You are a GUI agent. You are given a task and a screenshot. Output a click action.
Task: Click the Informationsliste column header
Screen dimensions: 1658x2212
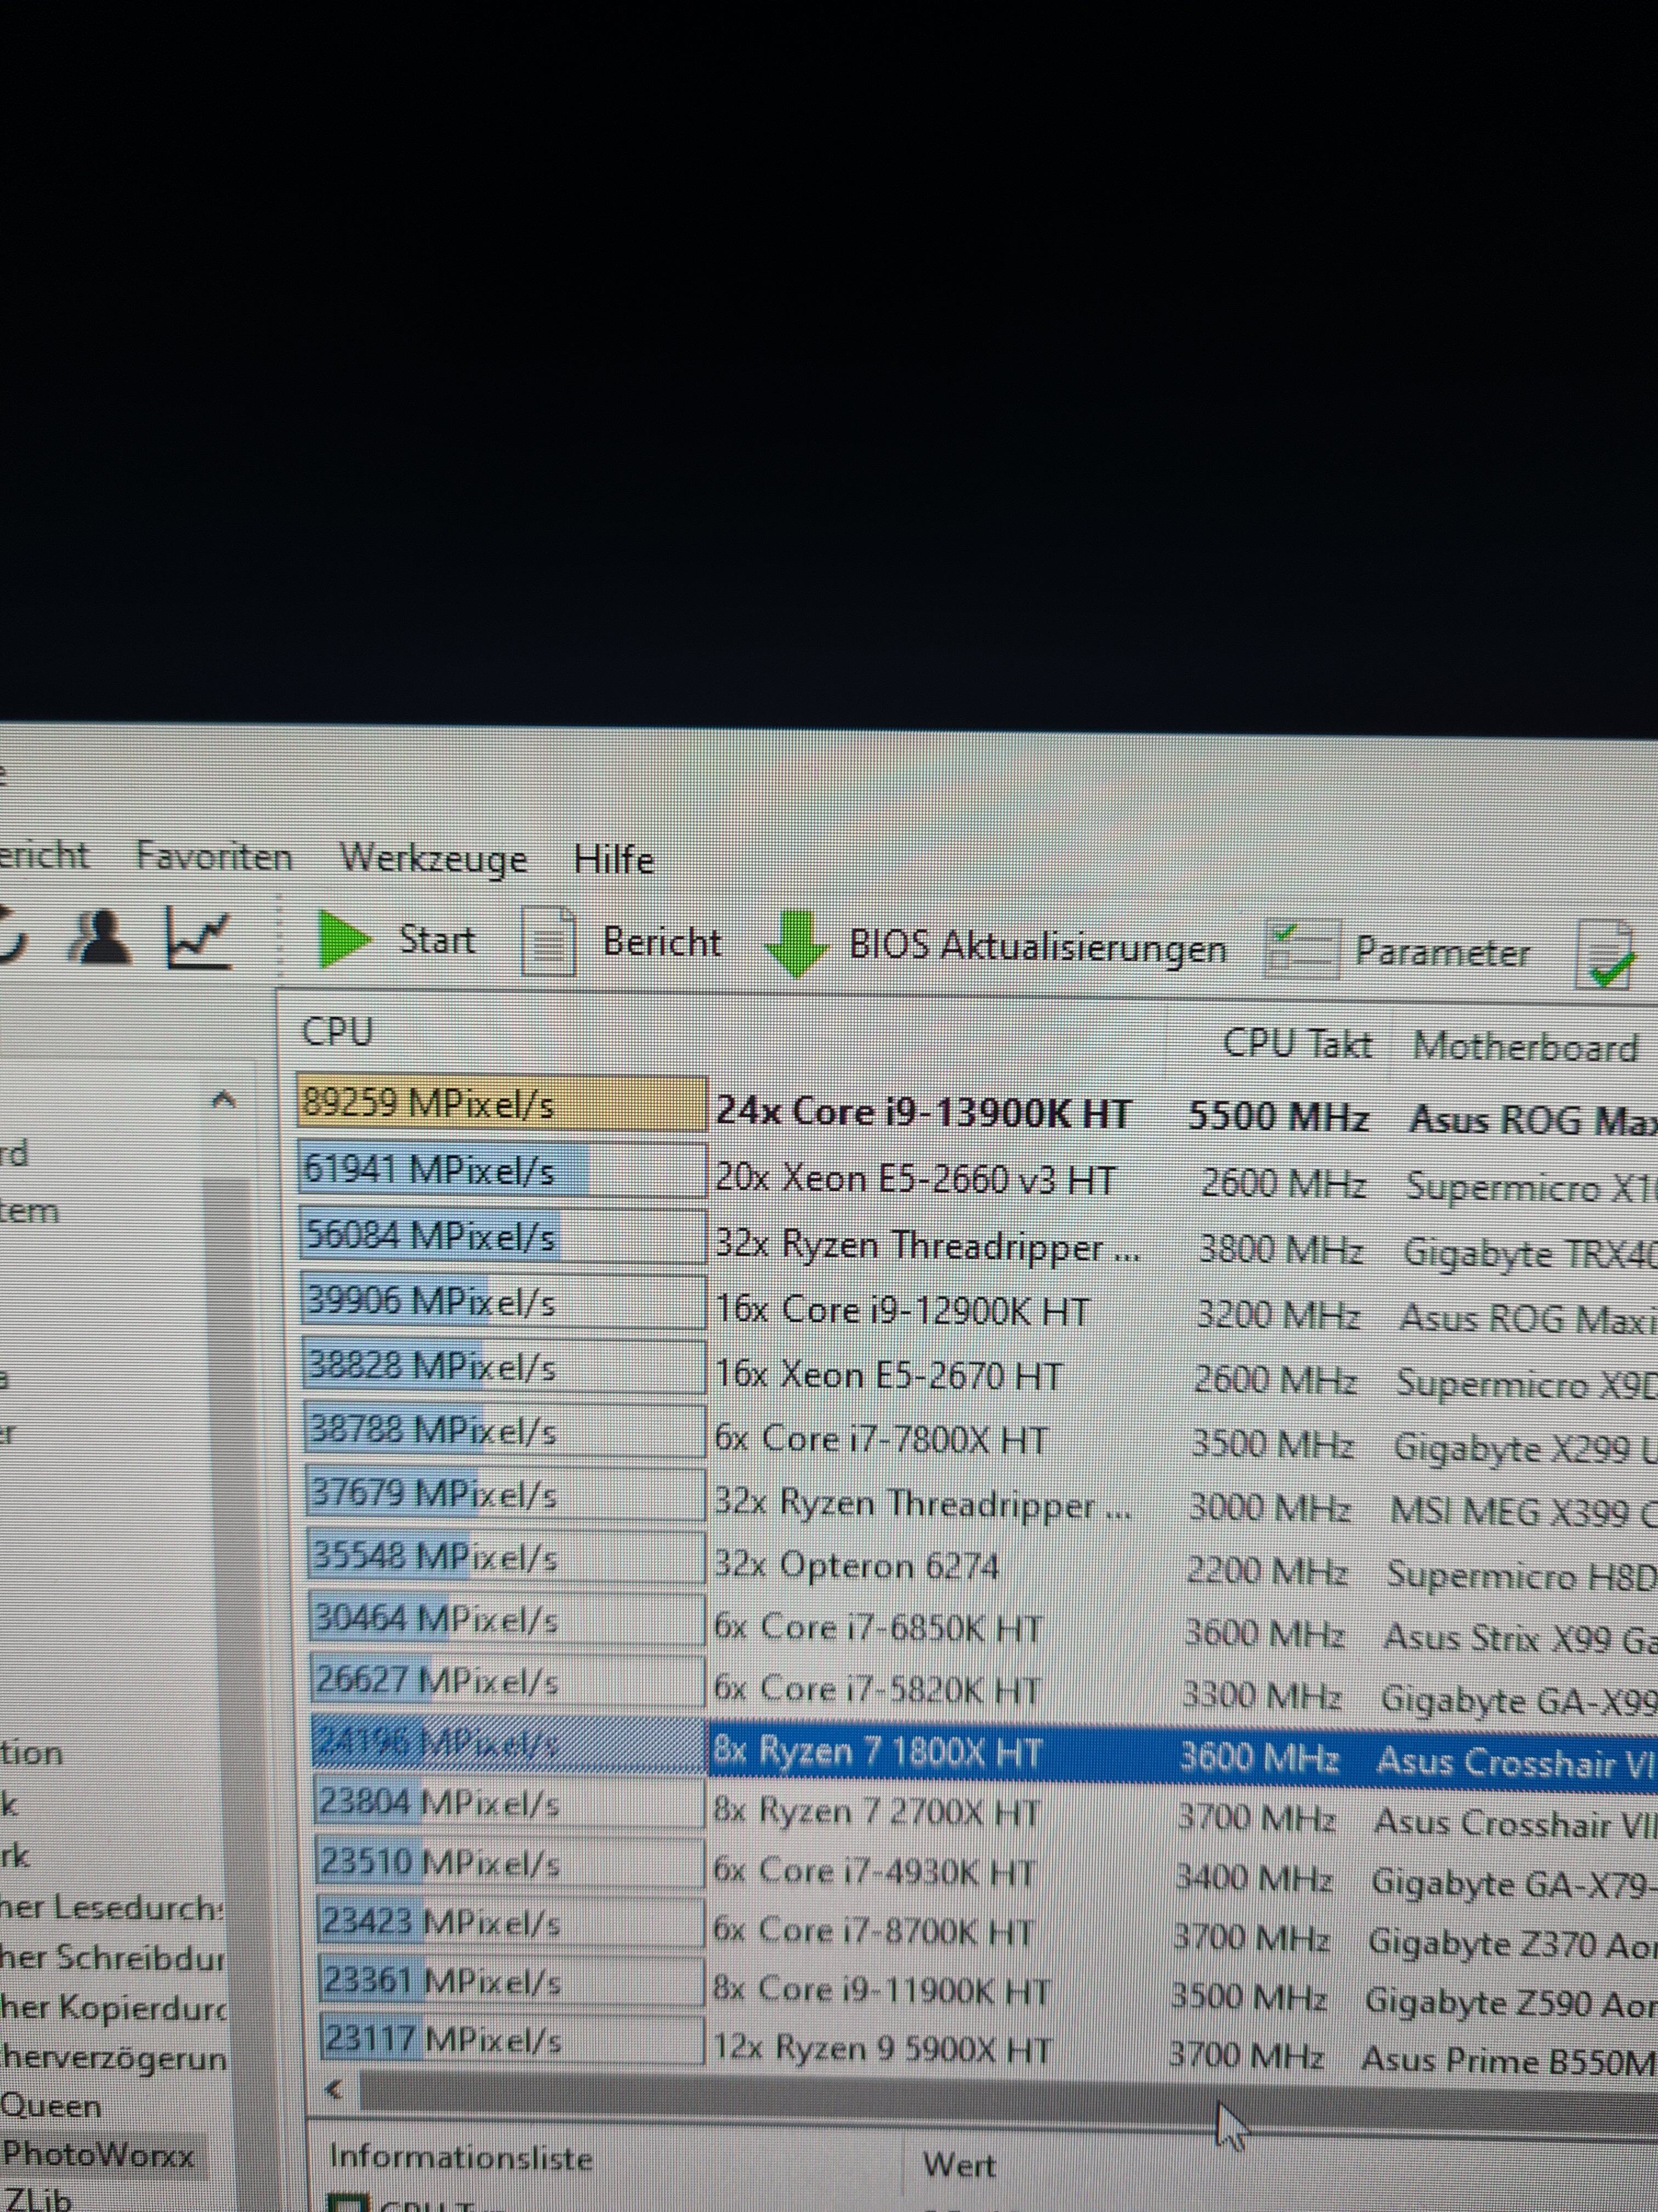pyautogui.click(x=461, y=2157)
